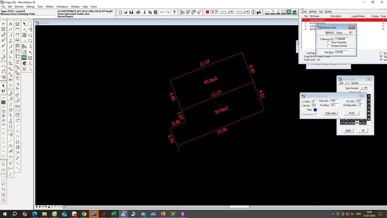
Task: Click the Undo arrow icon
Action: click(162, 12)
